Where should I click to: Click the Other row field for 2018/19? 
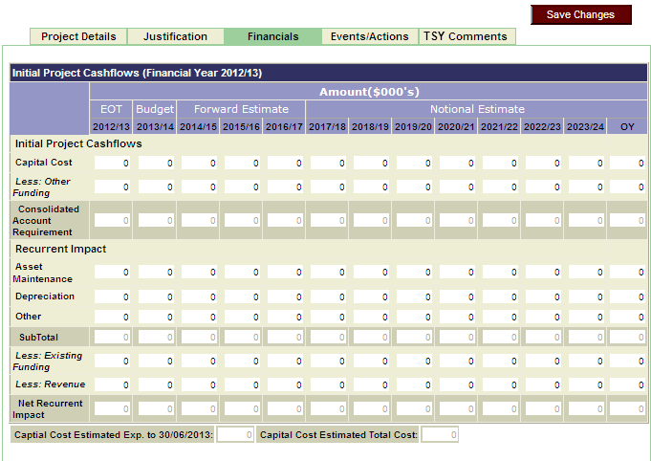click(370, 317)
